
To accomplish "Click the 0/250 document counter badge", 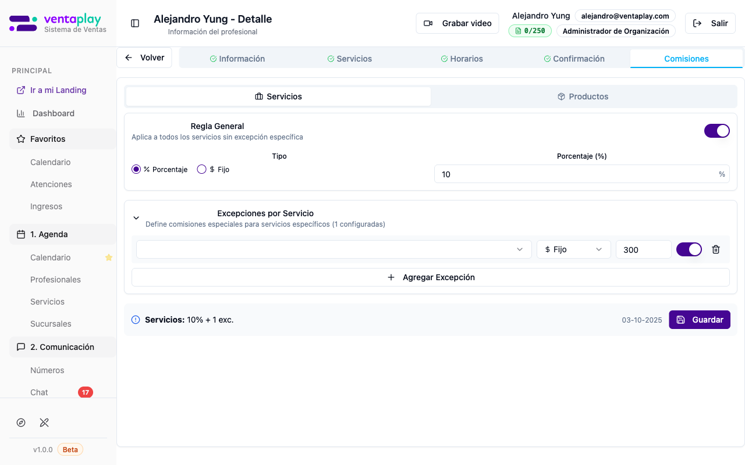I will pos(530,31).
